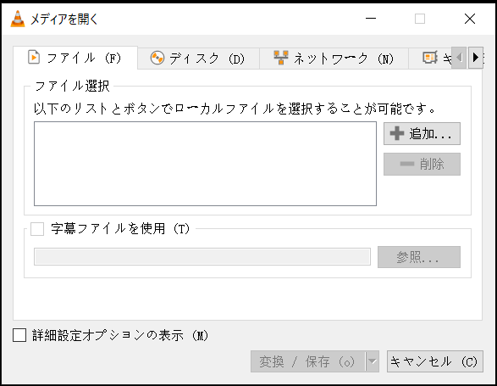The width and height of the screenshot is (497, 386).
Task: Click the 追加... add file button
Action: (x=422, y=133)
